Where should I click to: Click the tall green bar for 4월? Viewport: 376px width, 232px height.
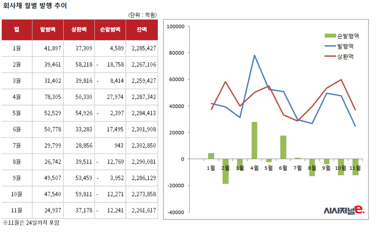click(254, 140)
